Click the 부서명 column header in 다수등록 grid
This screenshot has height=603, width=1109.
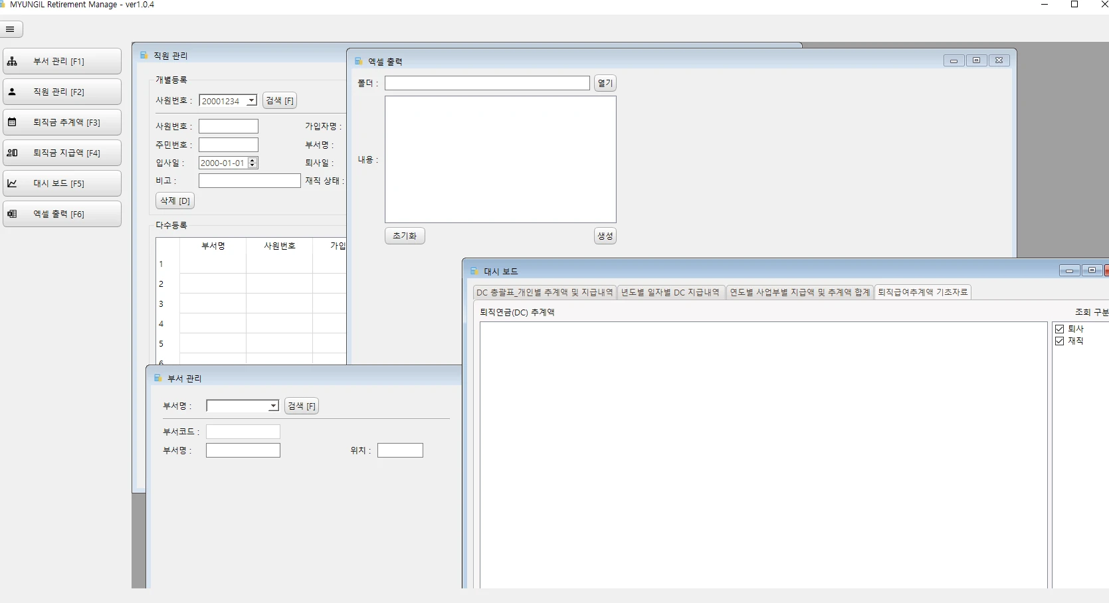pyautogui.click(x=213, y=246)
